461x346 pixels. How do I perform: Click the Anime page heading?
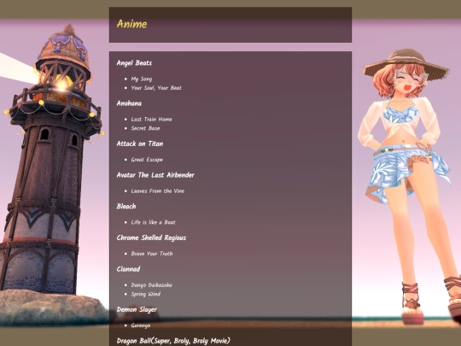pyautogui.click(x=131, y=24)
